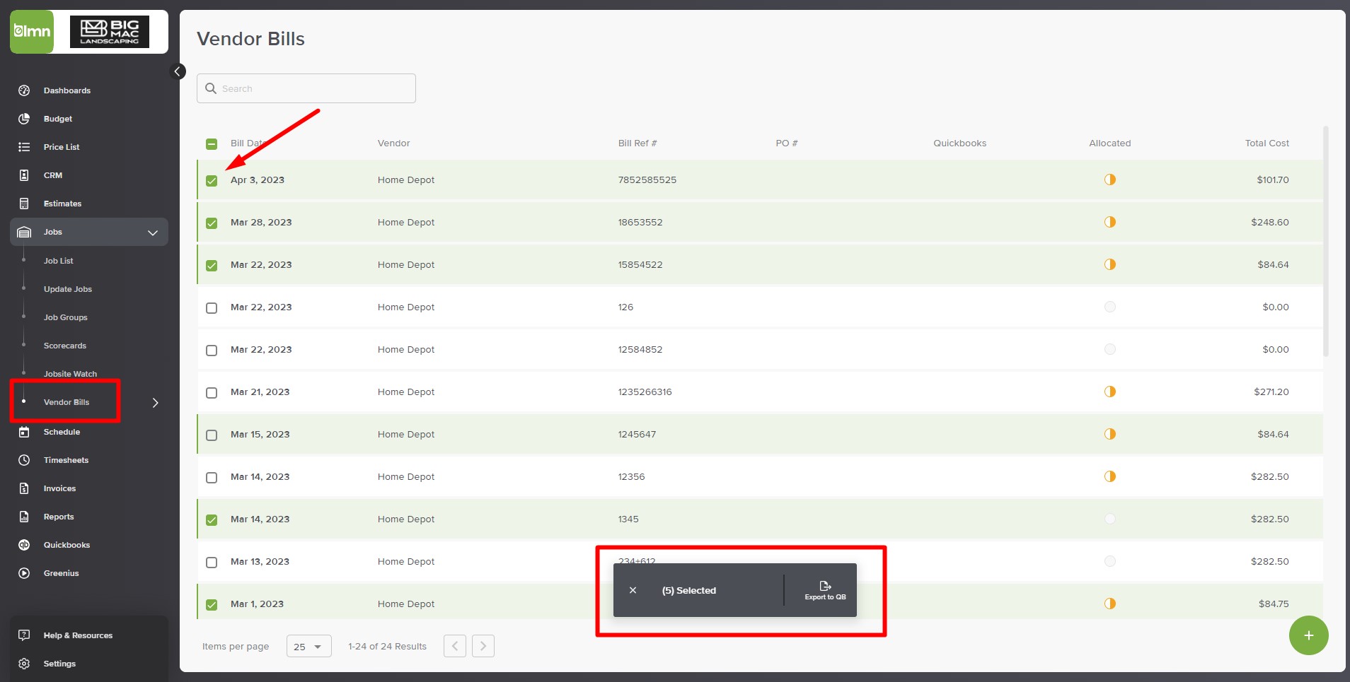Check the bill with ref 126
The width and height of the screenshot is (1350, 682).
(212, 308)
